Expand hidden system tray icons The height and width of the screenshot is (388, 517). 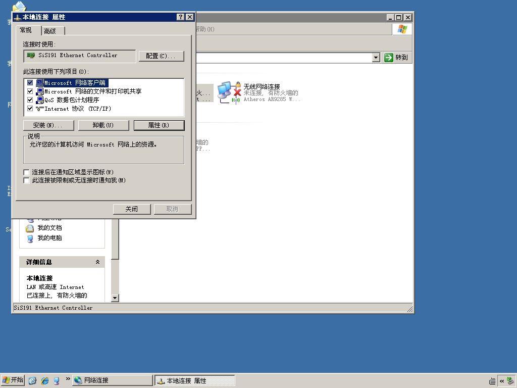tap(502, 381)
